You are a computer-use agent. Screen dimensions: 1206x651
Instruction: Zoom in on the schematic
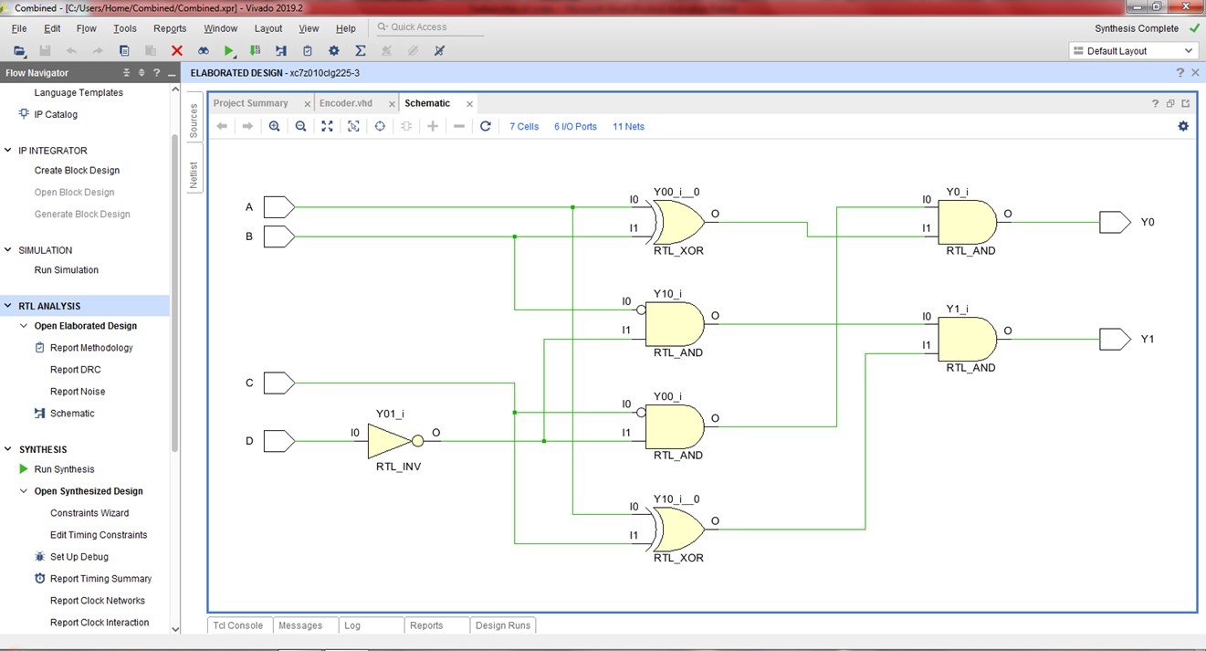pos(274,126)
